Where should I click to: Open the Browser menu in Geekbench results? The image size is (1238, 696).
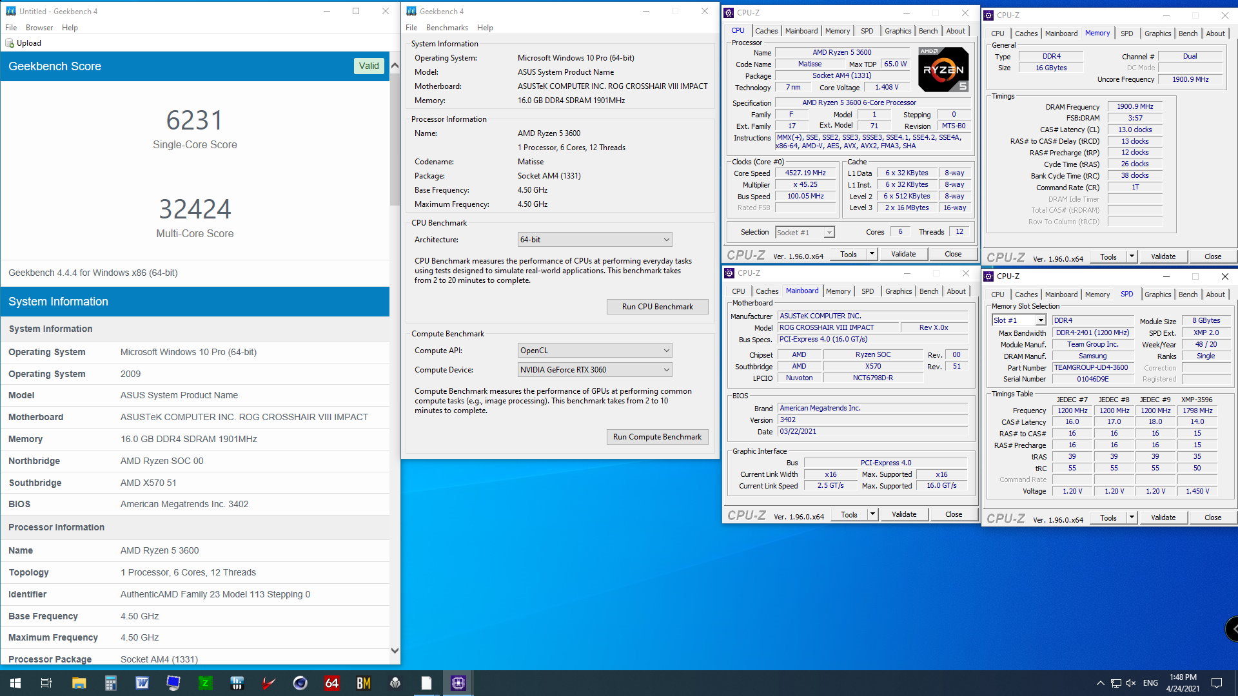click(39, 28)
